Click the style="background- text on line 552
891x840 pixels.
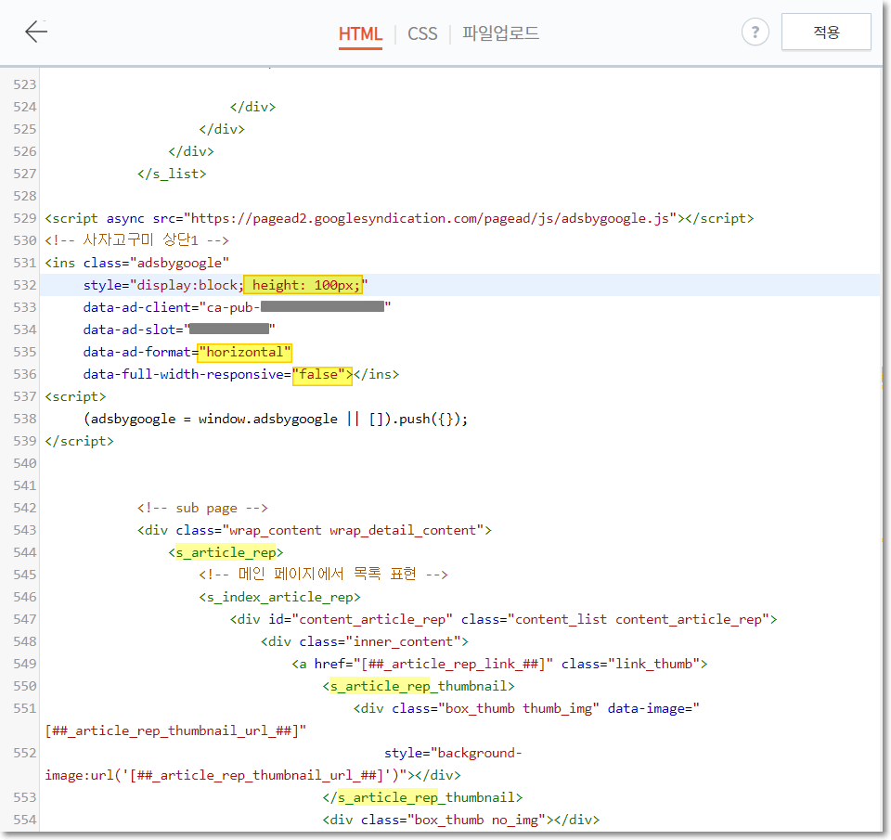tap(453, 753)
